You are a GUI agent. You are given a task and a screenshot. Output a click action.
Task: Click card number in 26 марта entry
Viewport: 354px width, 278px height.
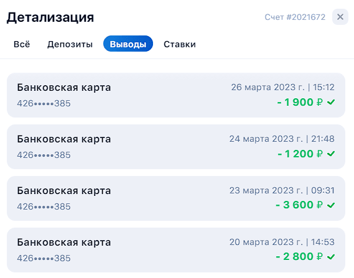click(44, 103)
